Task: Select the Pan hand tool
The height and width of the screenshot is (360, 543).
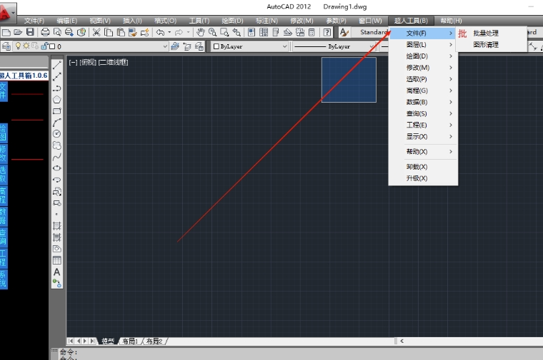Action: pyautogui.click(x=201, y=33)
